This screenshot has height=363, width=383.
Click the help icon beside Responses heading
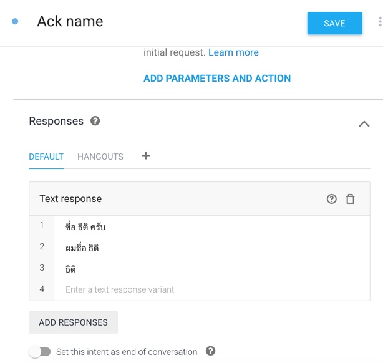point(95,121)
